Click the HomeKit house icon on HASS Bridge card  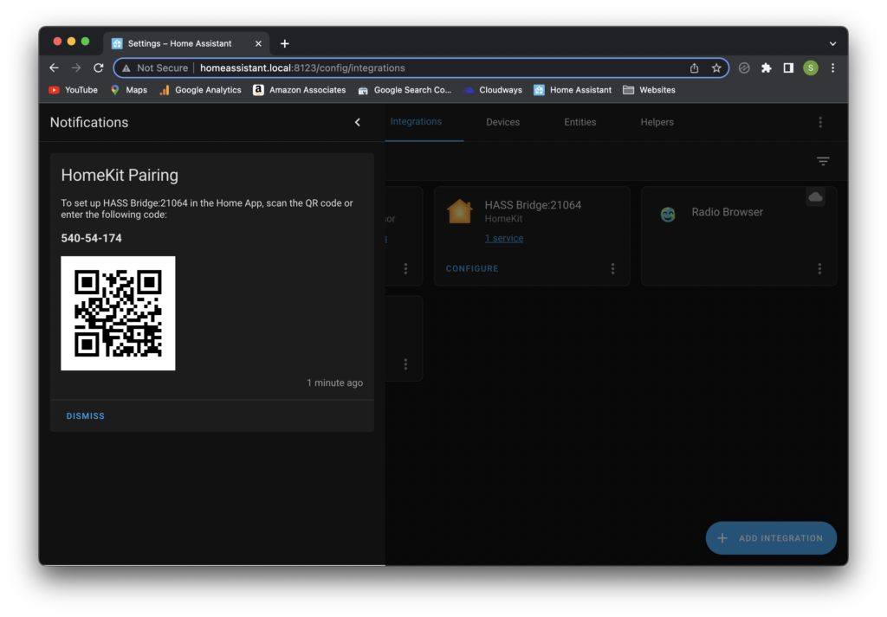(459, 209)
